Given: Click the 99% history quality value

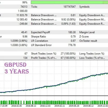Looking at the screenshot, I should (x=25, y=2).
